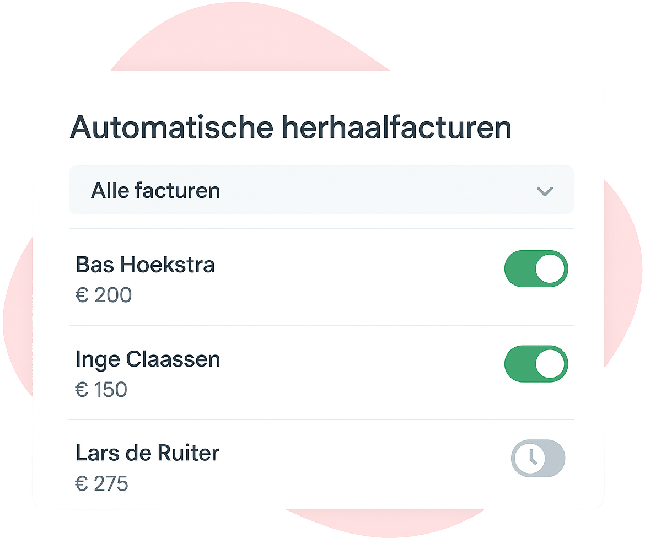
Task: Open the Inge Claassen invoice entry
Action: (148, 359)
